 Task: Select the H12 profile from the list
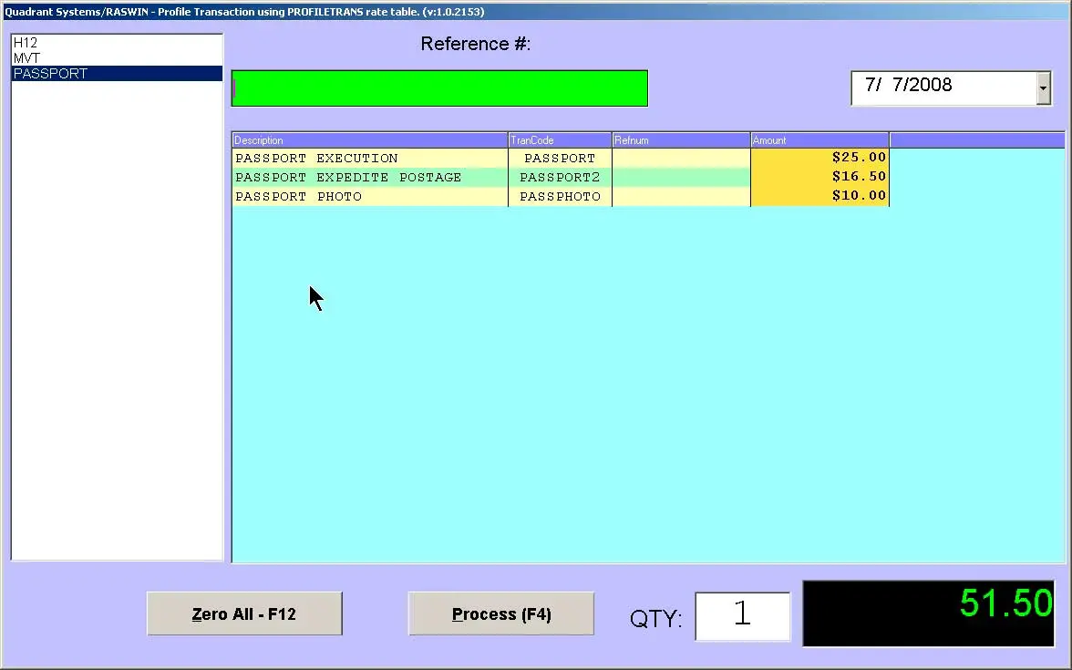(55, 42)
